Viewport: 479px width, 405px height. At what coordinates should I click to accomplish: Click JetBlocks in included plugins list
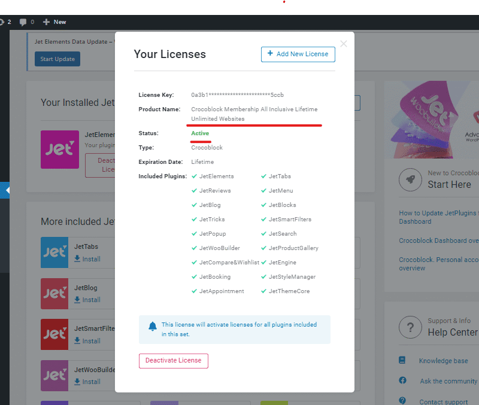point(282,205)
